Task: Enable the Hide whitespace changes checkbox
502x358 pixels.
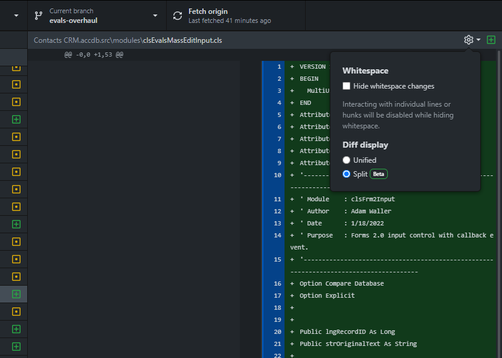Action: point(346,86)
